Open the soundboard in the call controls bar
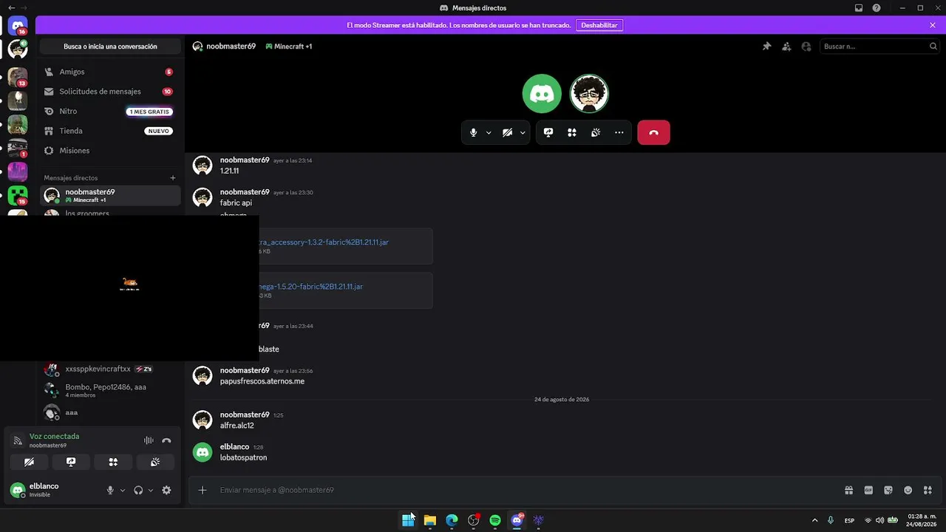Image resolution: width=946 pixels, height=532 pixels. tap(596, 133)
